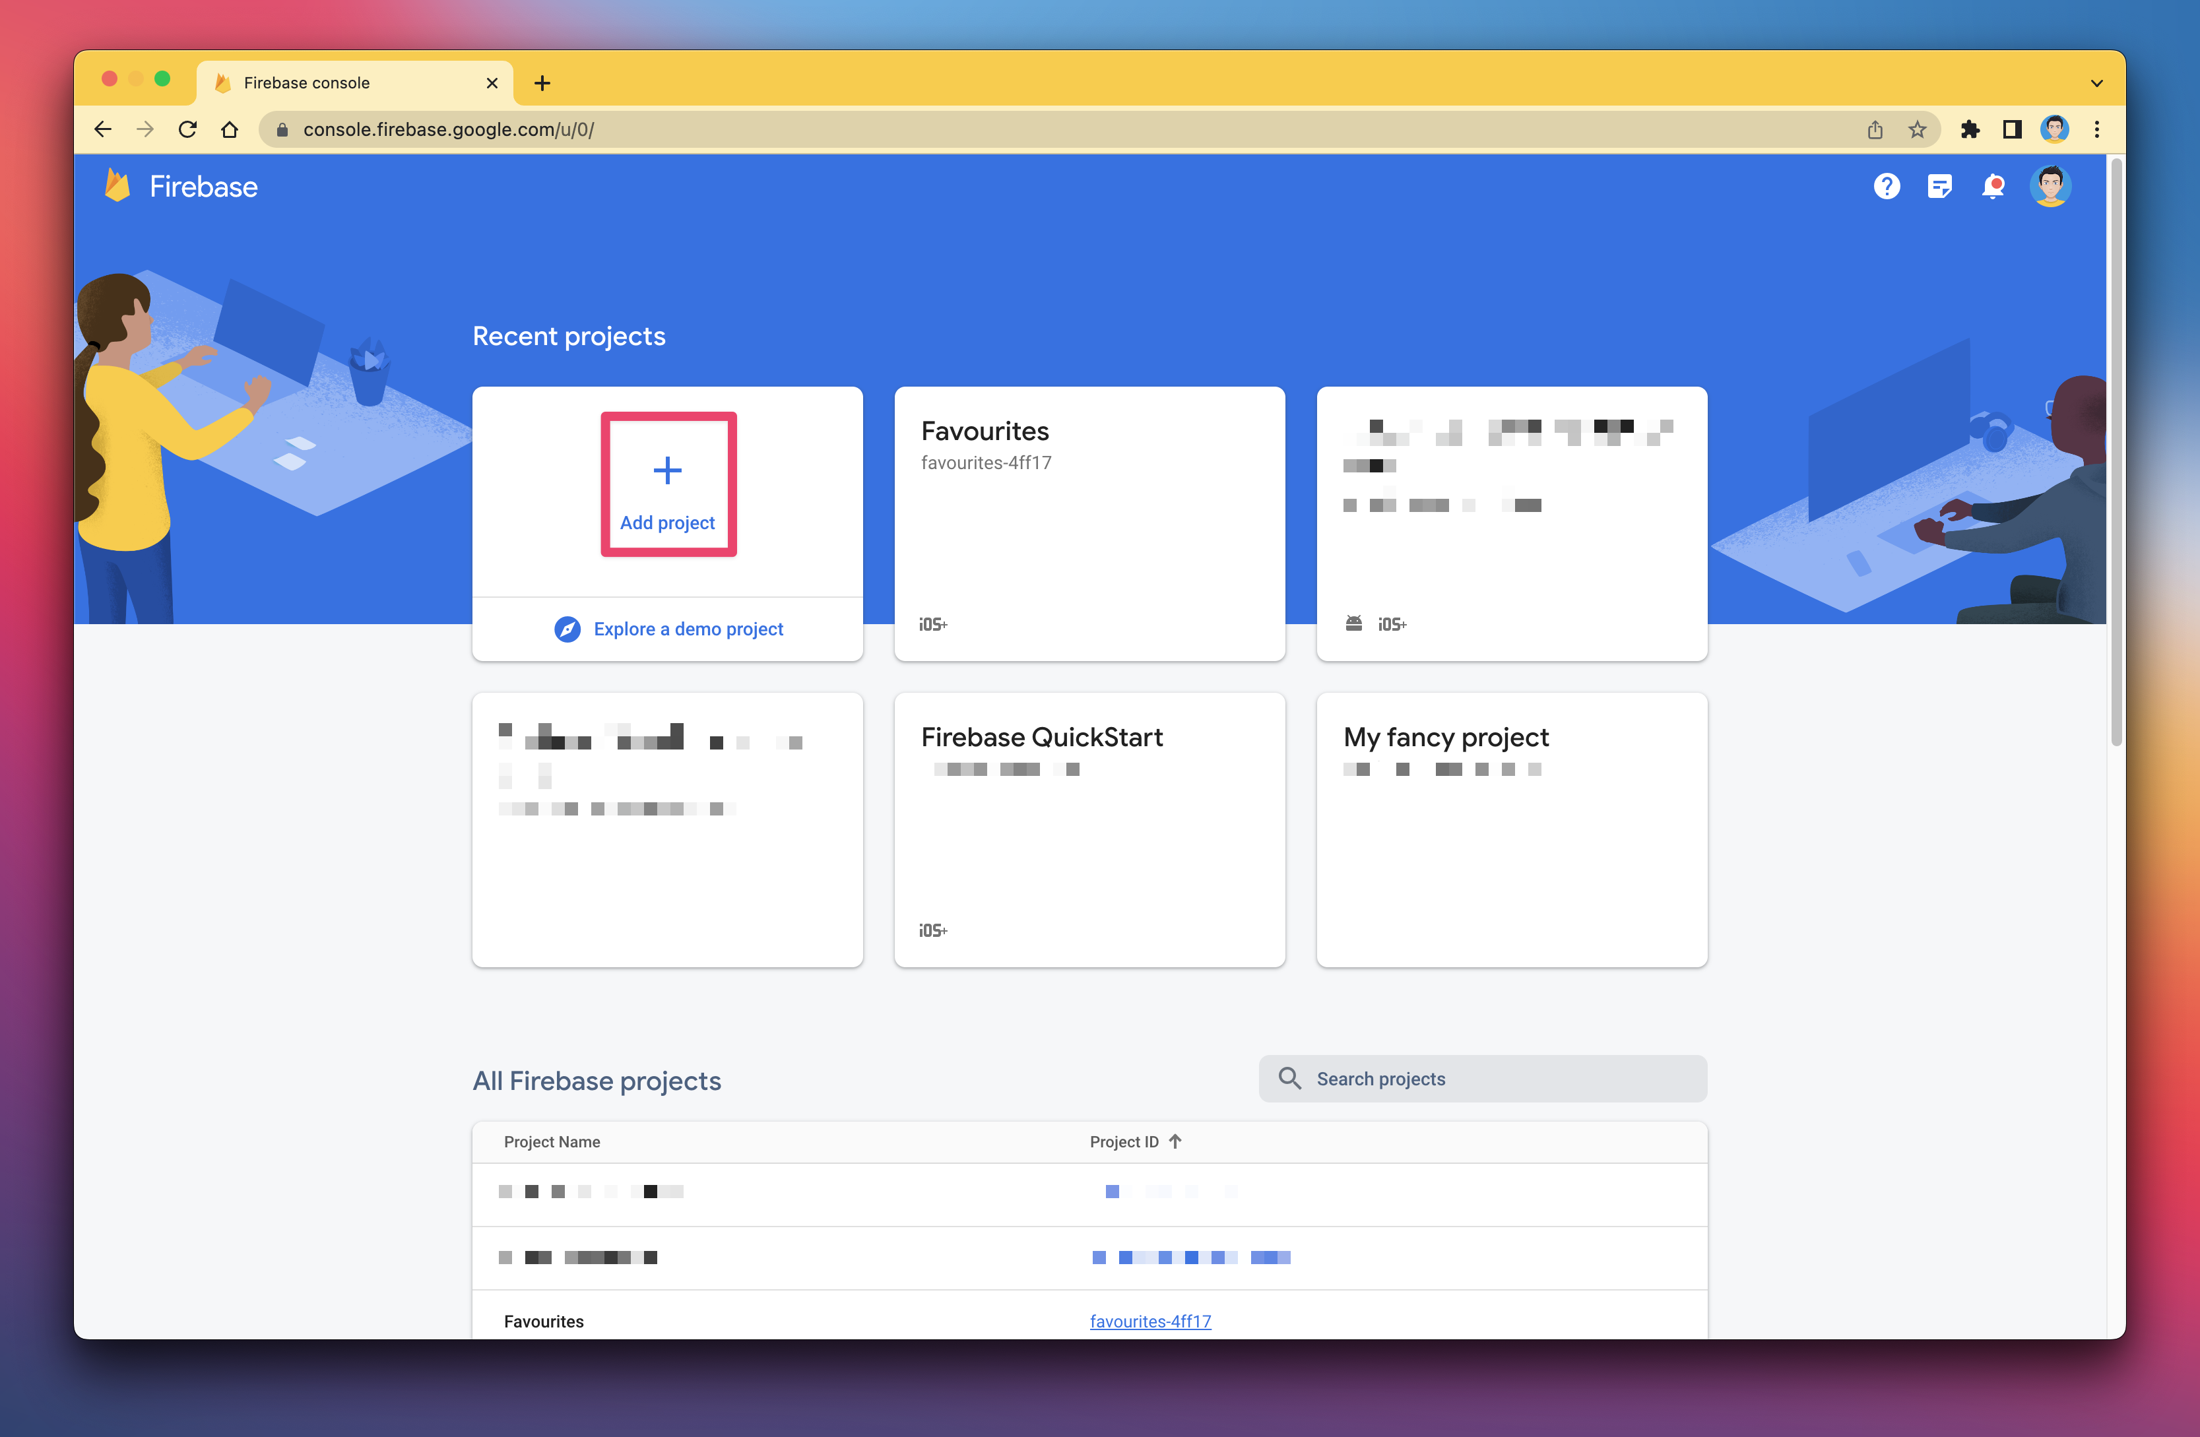2200x1437 pixels.
Task: Click Explore a demo project
Action: (x=688, y=629)
